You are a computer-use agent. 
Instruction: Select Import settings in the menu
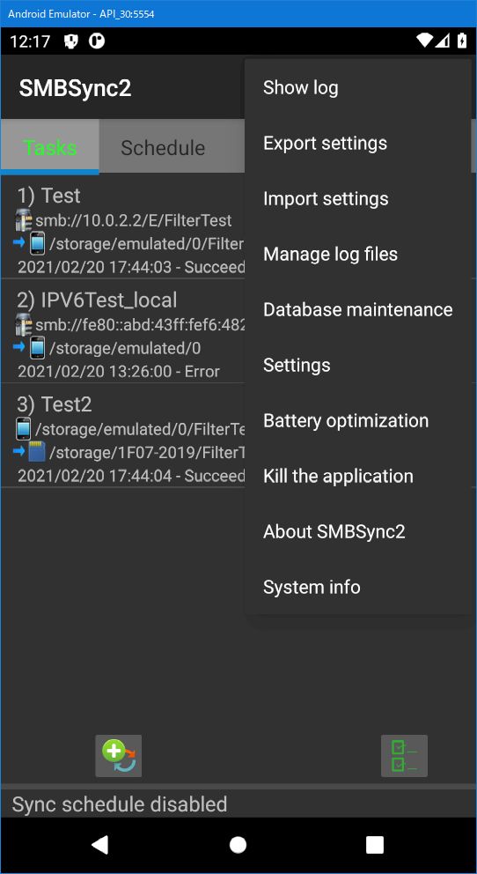click(x=358, y=199)
